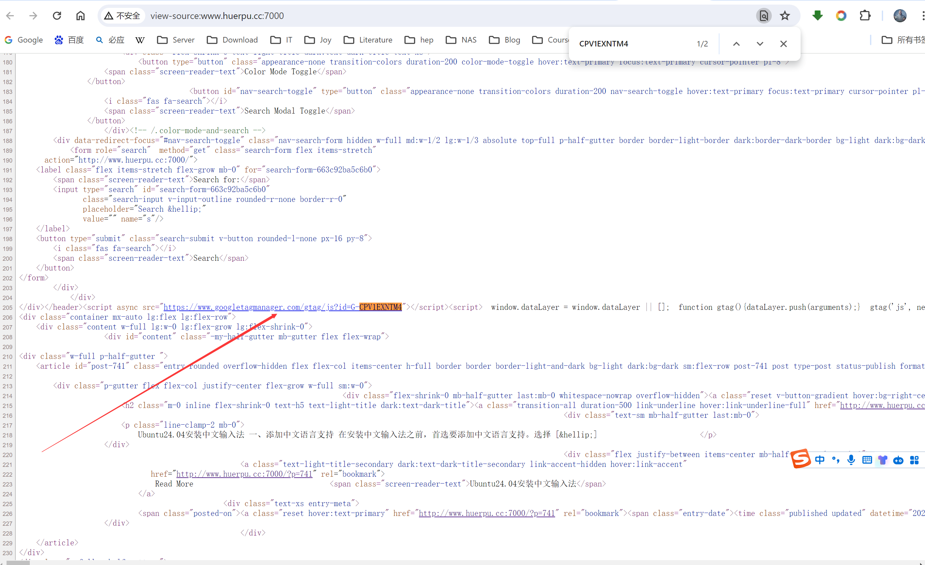Screen dimensions: 925x565
Task: Open the googletagmanager.com gtag script link
Action: click(283, 307)
